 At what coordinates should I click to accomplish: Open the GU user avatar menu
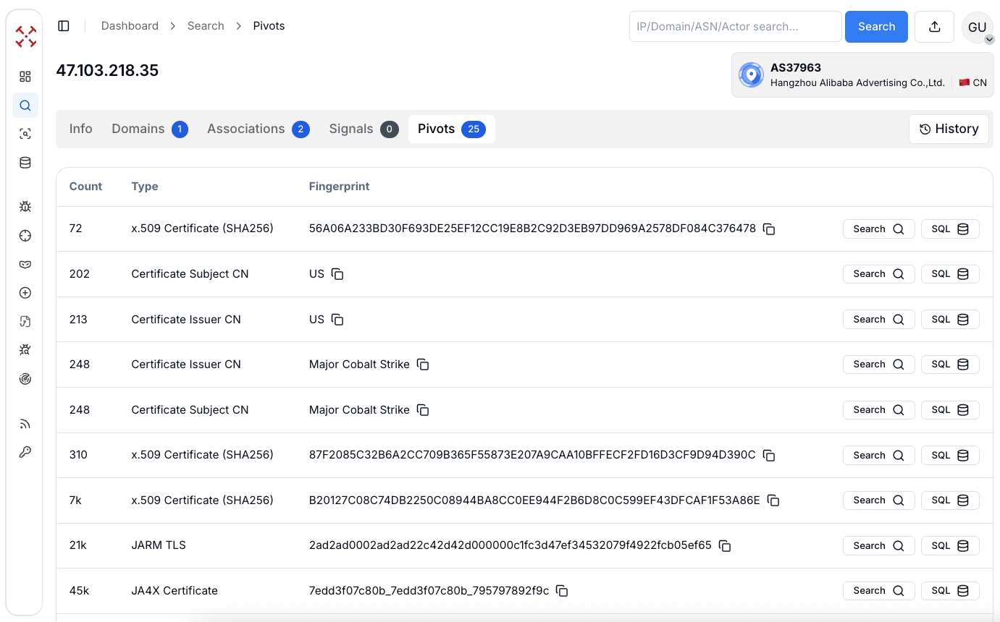977,27
